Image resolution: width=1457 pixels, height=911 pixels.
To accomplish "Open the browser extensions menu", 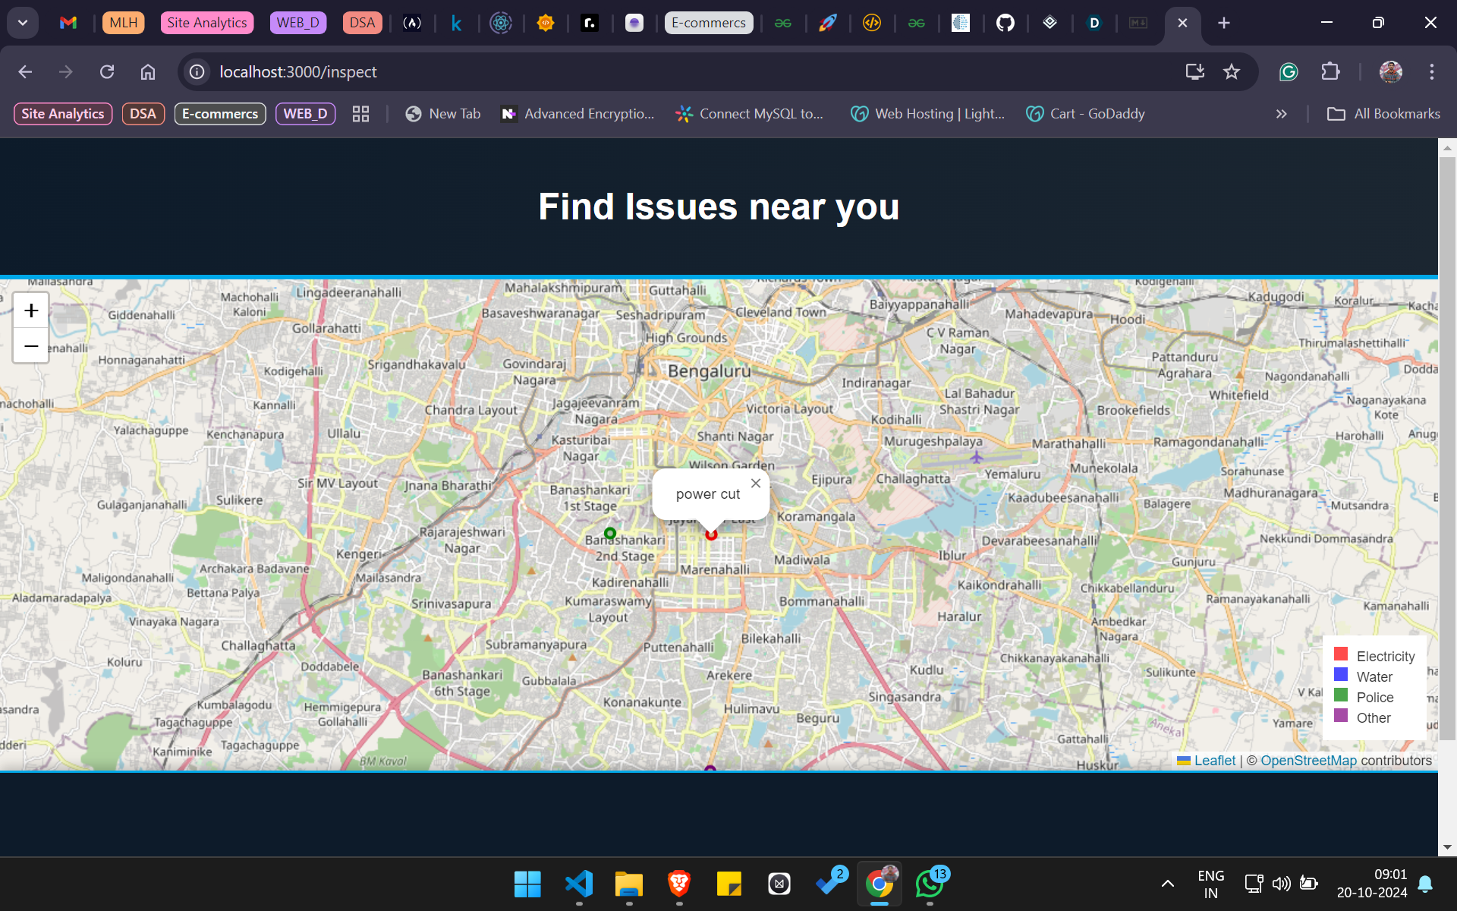I will 1330,71.
